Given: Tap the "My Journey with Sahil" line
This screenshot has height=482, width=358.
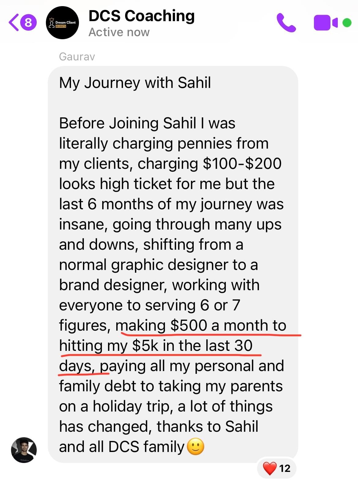Looking at the screenshot, I should [135, 83].
